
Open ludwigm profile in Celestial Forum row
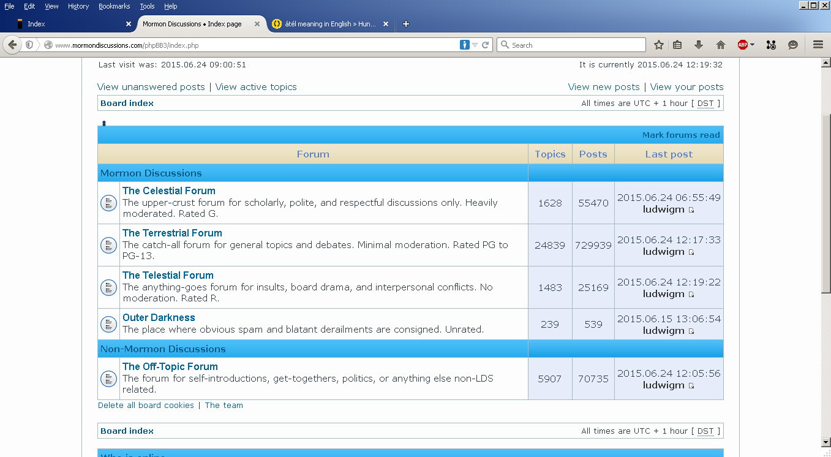point(663,210)
